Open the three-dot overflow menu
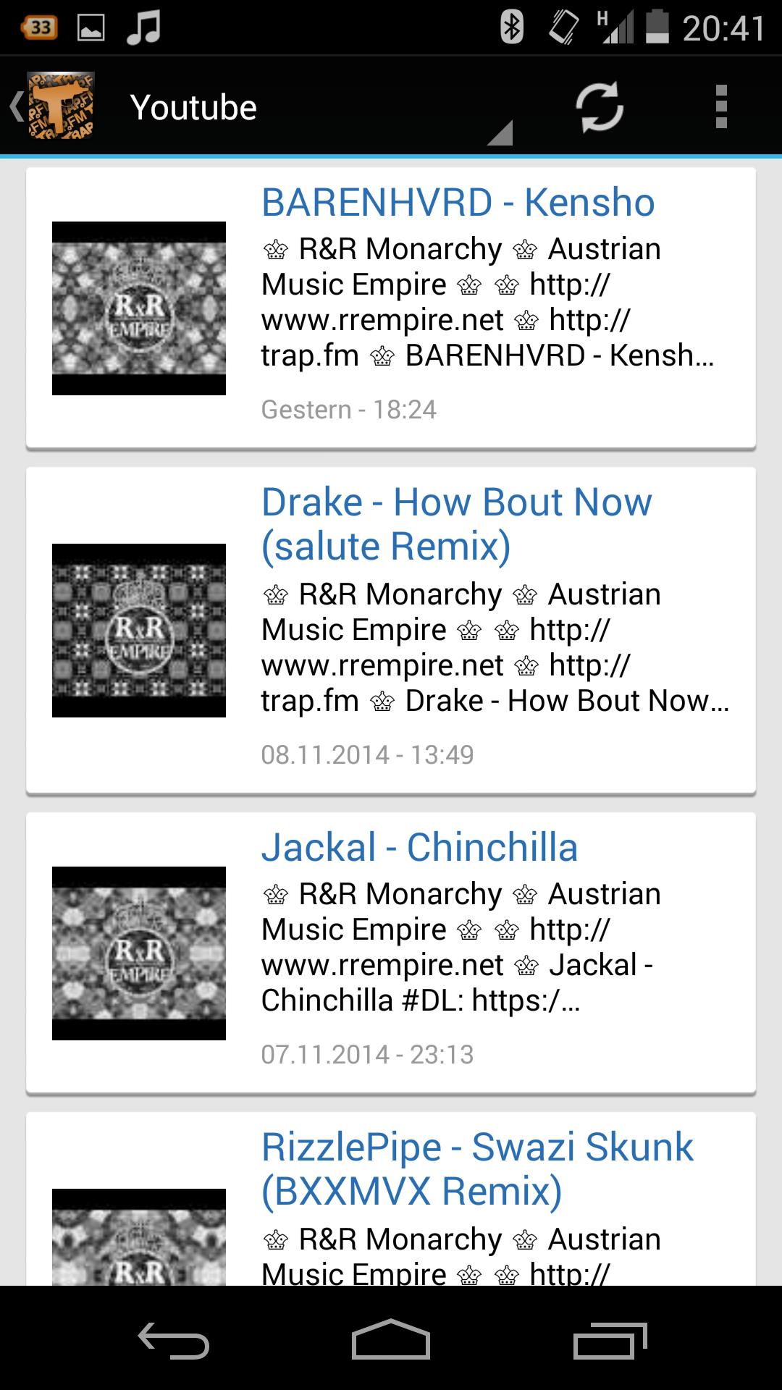Viewport: 782px width, 1390px height. pos(720,107)
